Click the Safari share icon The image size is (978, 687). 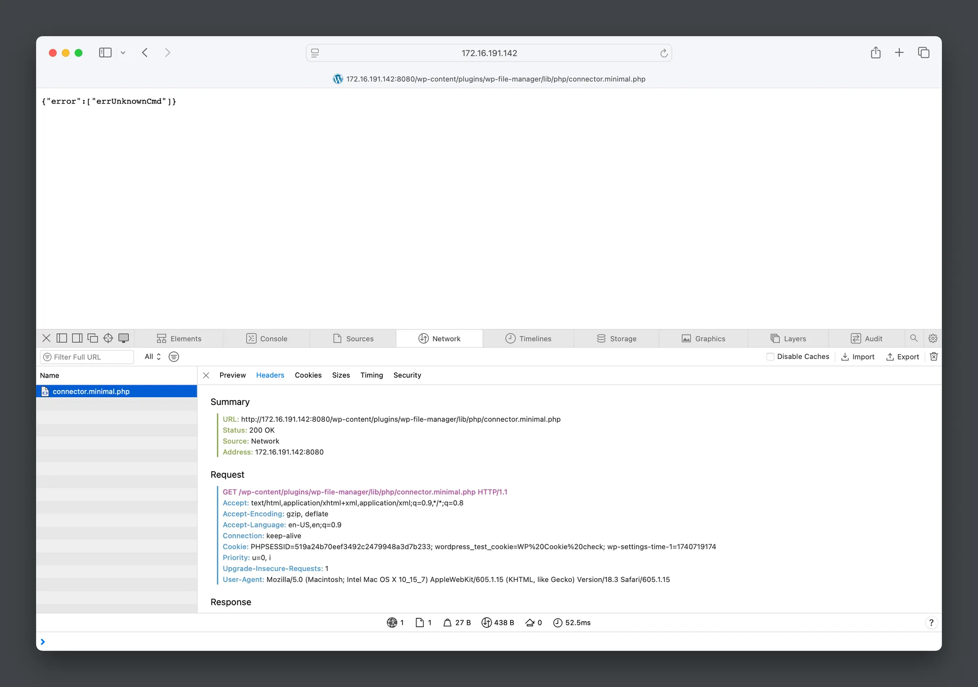[x=875, y=53]
